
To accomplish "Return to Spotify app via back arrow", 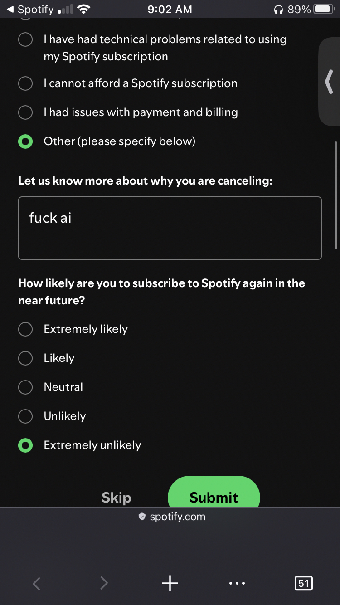I will tap(10, 9).
